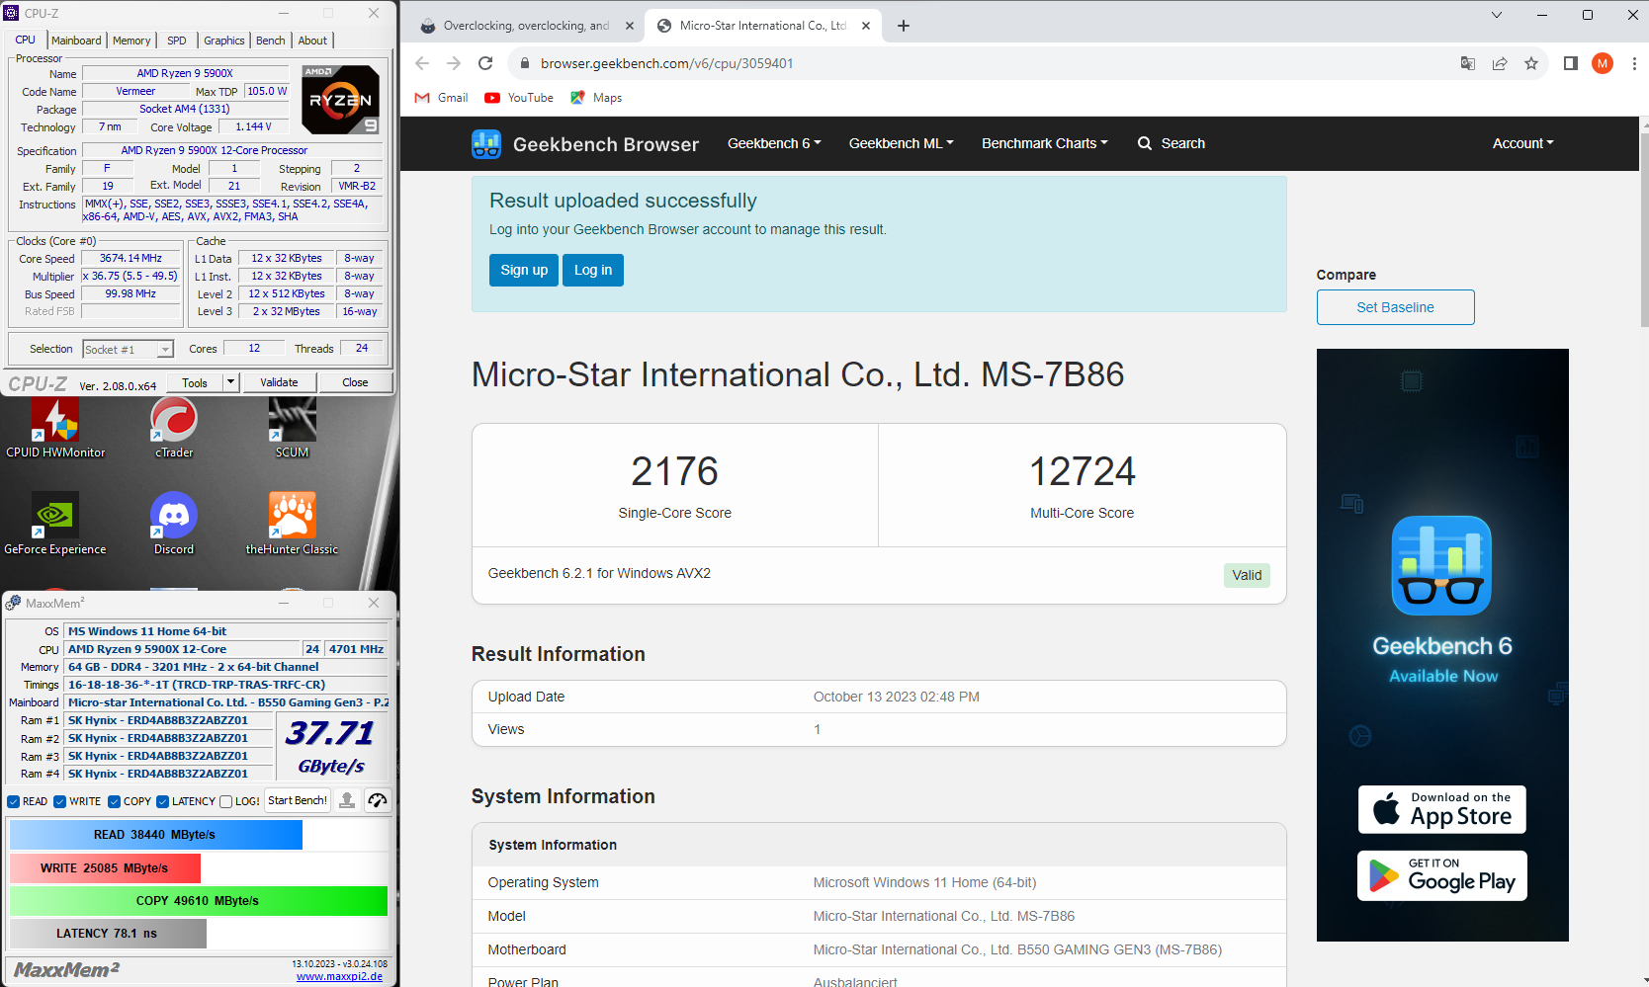
Task: Click the Search magnifier in Geekbench navbar
Action: [x=1145, y=143]
